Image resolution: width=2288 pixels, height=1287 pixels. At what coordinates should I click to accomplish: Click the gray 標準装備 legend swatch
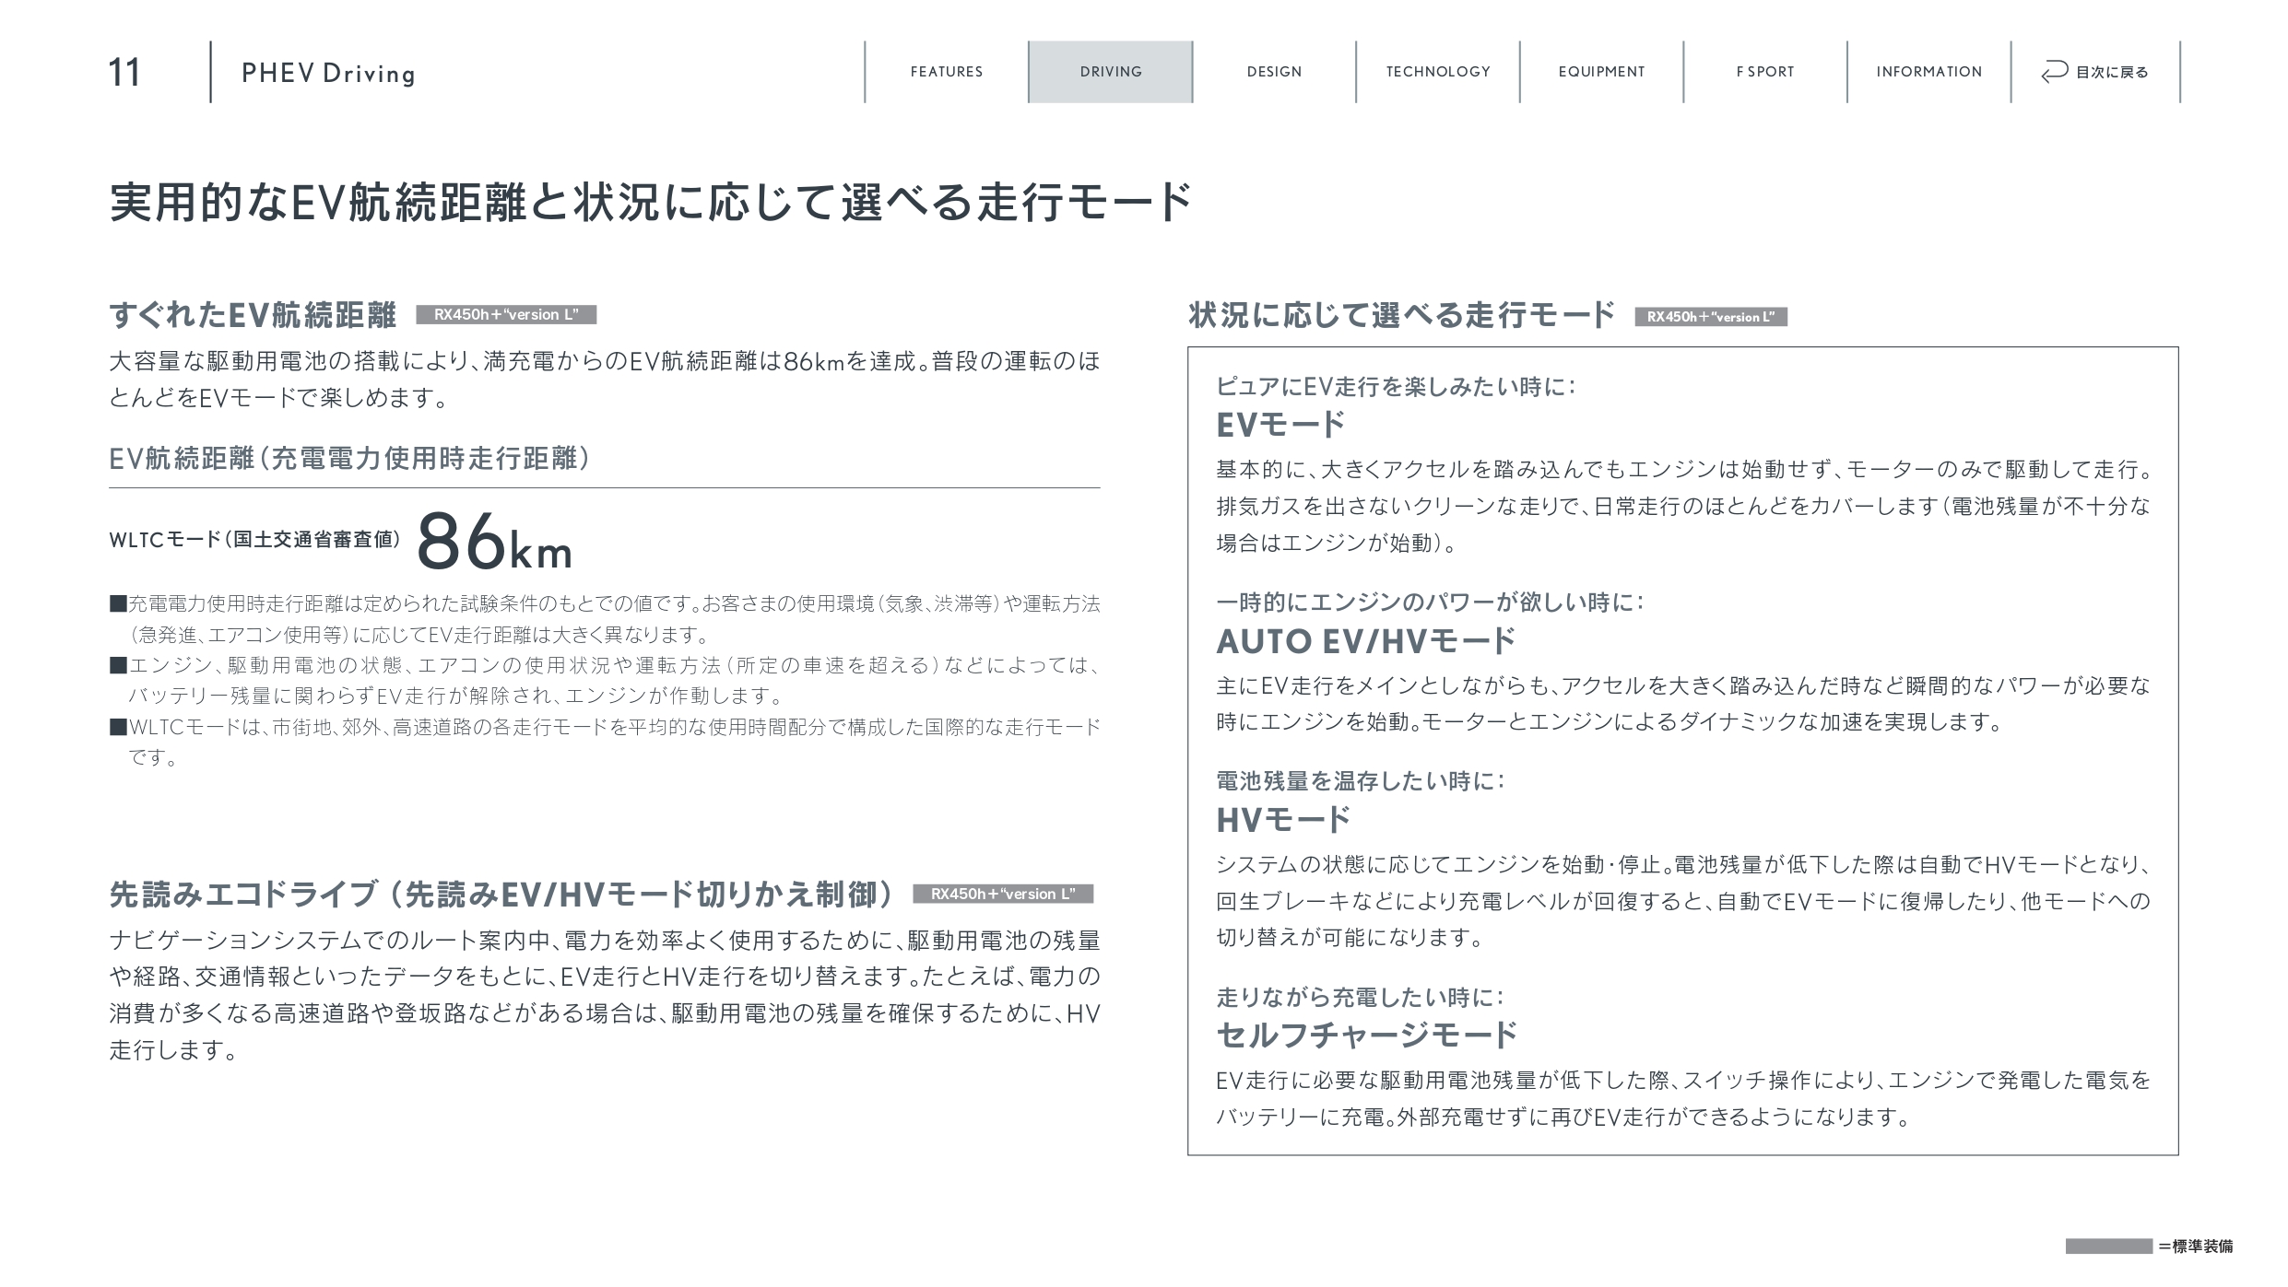pos(2107,1246)
